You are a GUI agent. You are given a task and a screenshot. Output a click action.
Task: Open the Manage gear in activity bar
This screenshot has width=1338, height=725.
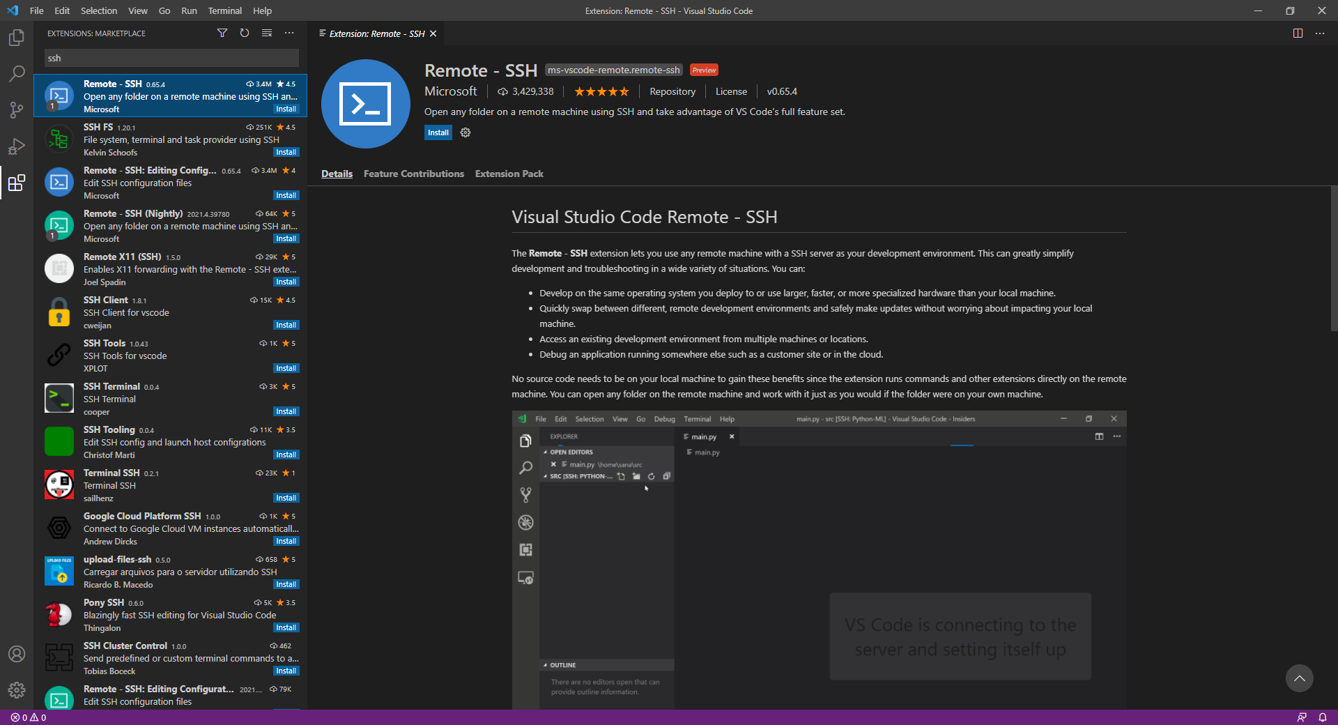pos(17,690)
